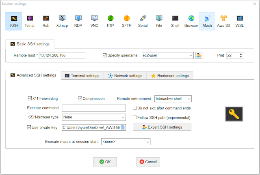Image resolution: width=260 pixels, height=175 pixels.
Task: Toggle Specify username checkbox
Action: tap(105, 55)
